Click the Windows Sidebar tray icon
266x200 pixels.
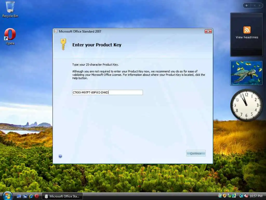(234, 196)
